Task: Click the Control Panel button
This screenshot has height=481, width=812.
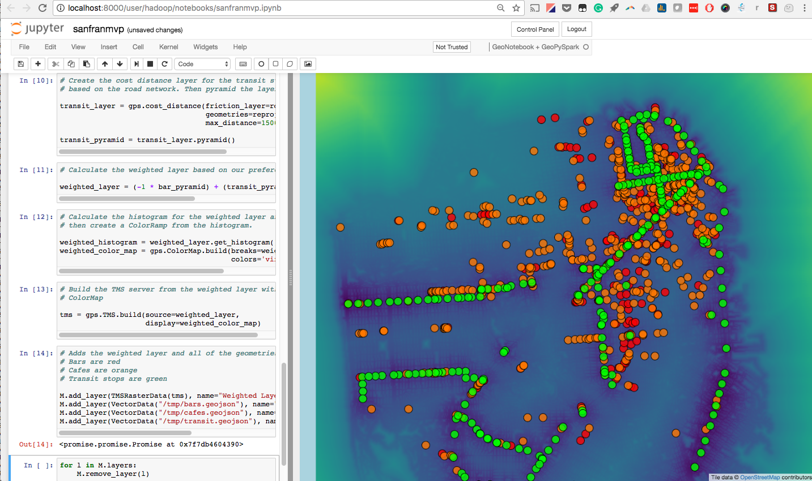Action: (x=535, y=29)
